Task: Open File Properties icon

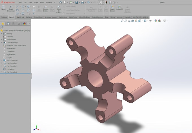Action: 110,2
